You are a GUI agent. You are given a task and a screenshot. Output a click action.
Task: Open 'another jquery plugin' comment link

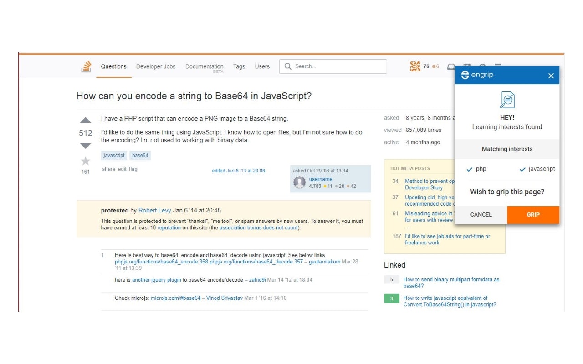pyautogui.click(x=157, y=280)
